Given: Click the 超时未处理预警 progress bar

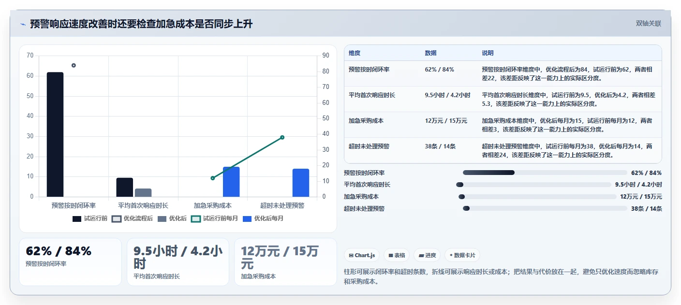Looking at the screenshot, I should (545, 208).
